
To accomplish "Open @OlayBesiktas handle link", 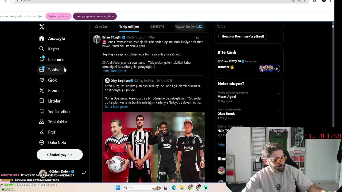I will tap(144, 81).
